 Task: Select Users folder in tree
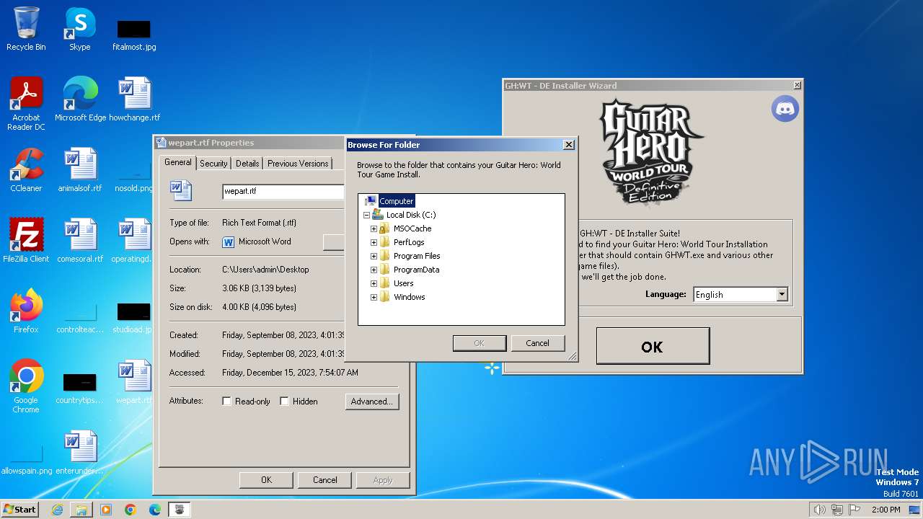pyautogui.click(x=403, y=283)
